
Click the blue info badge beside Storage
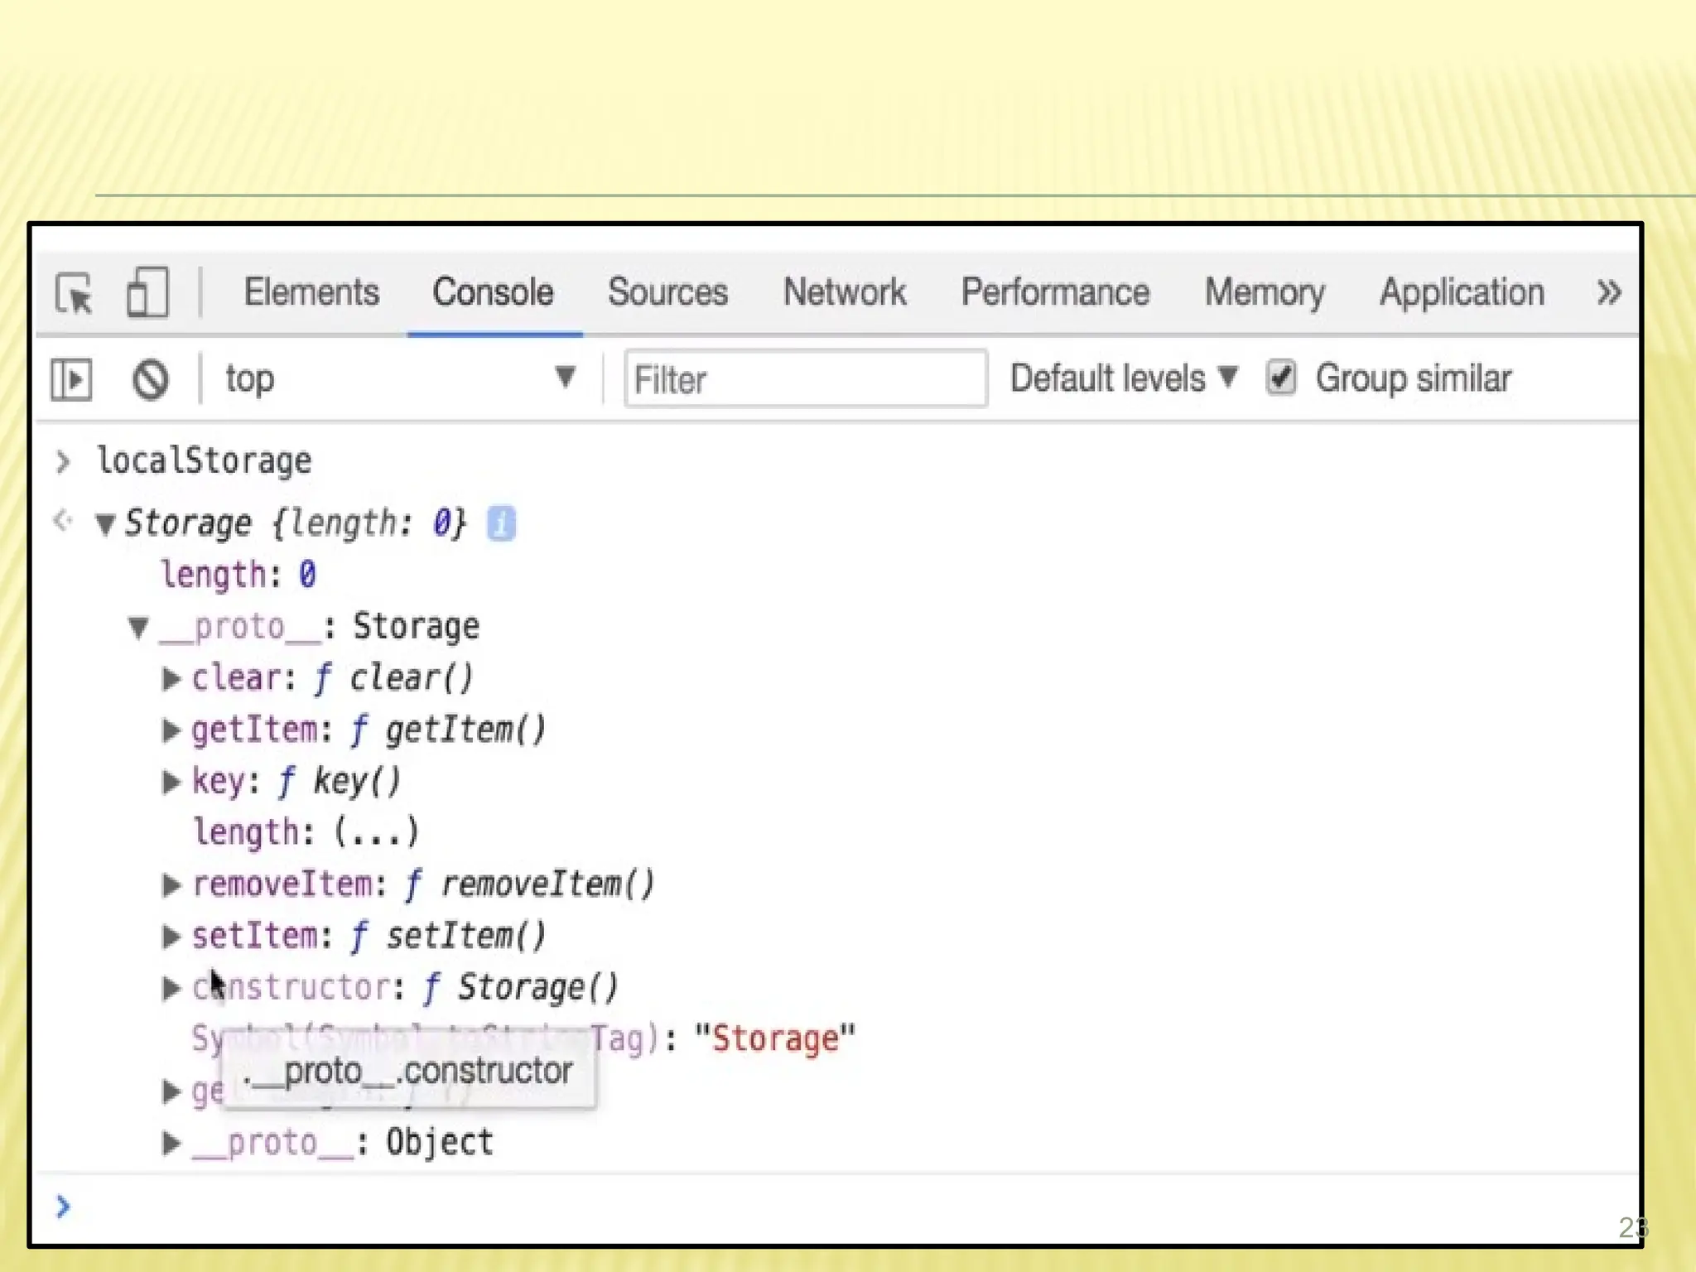point(501,523)
